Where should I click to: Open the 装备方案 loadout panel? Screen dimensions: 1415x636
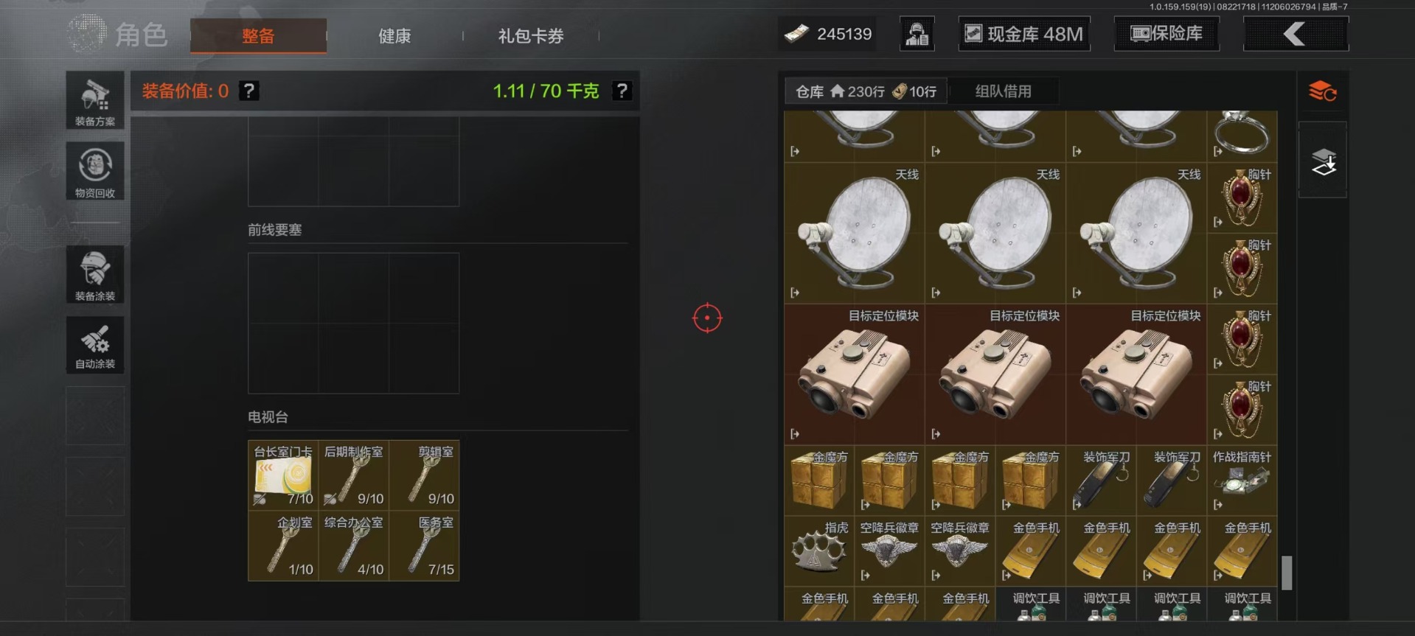tap(95, 100)
